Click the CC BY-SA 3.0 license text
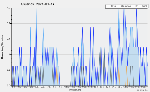Viewport: 150px width, 92px height. (142, 90)
